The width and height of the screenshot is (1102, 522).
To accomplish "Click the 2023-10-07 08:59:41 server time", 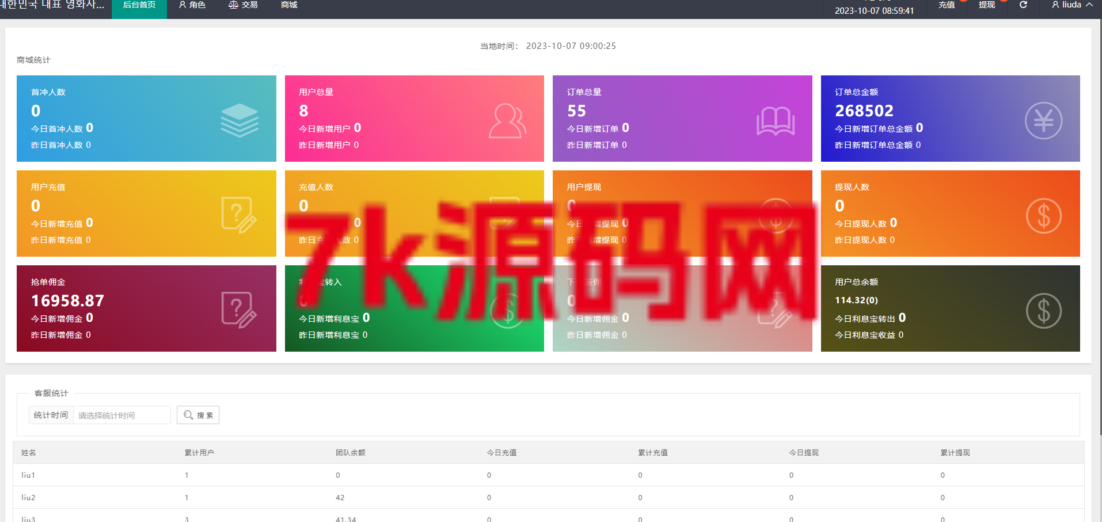I will [x=874, y=11].
